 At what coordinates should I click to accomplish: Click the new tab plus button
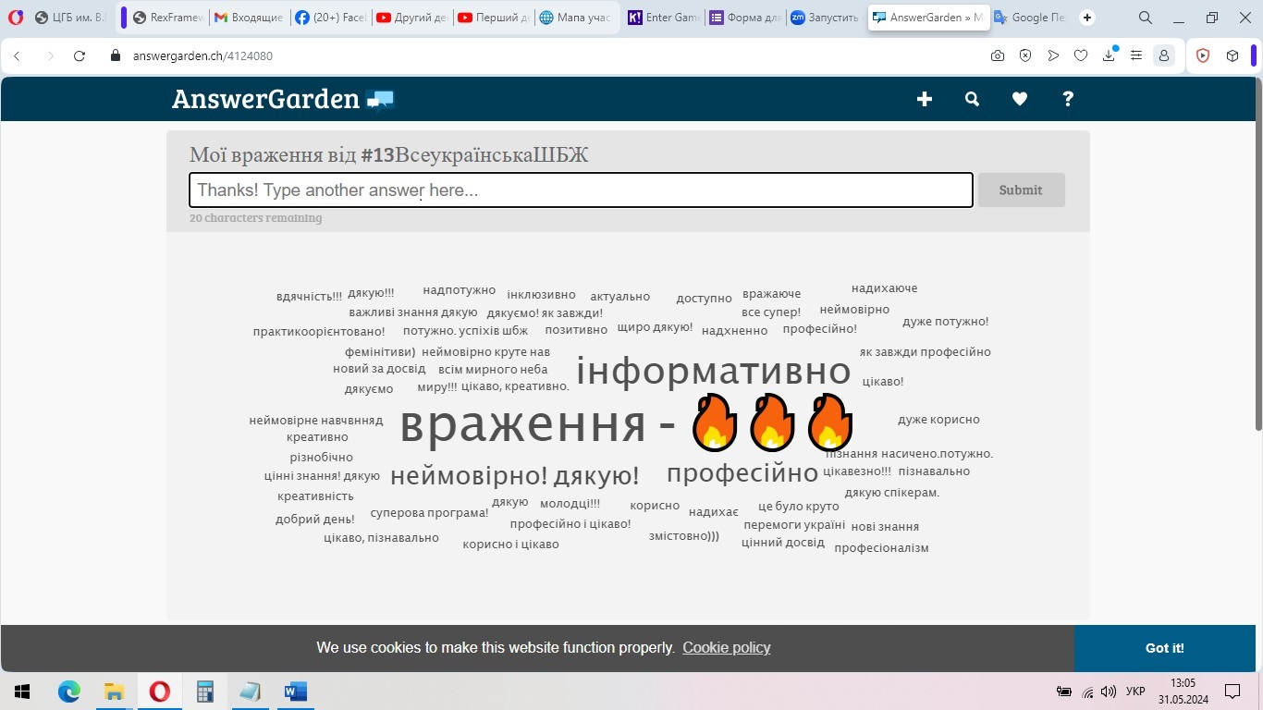1087,18
